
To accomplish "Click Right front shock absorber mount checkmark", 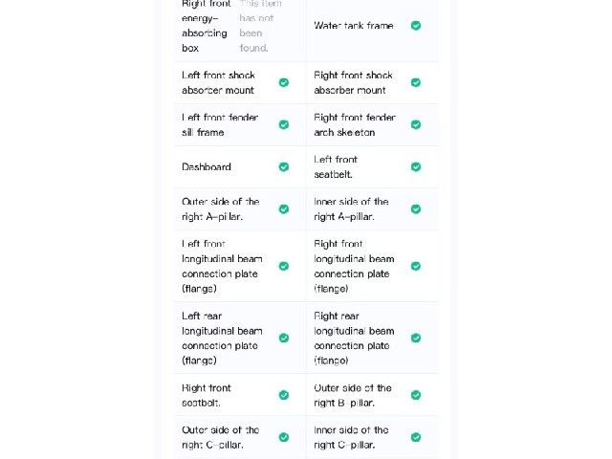I will (416, 83).
